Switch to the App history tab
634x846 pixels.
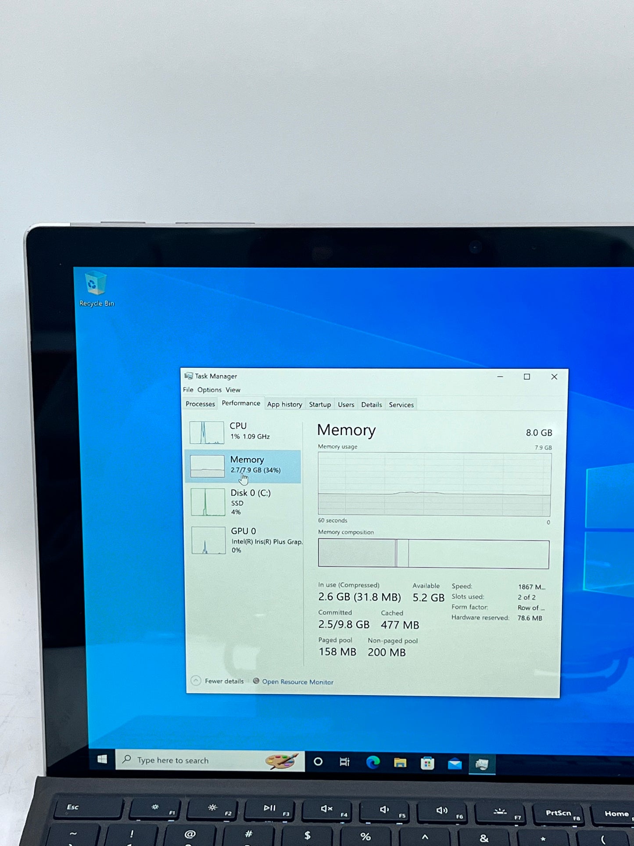tap(284, 404)
